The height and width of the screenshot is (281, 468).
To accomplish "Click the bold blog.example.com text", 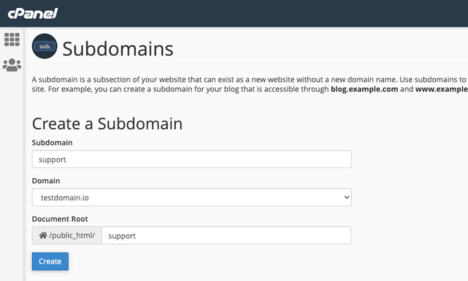I will pyautogui.click(x=364, y=89).
